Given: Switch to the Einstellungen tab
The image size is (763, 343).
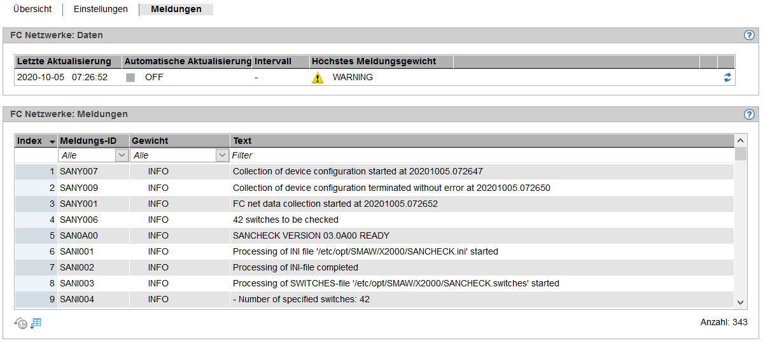Looking at the screenshot, I should pyautogui.click(x=101, y=10).
